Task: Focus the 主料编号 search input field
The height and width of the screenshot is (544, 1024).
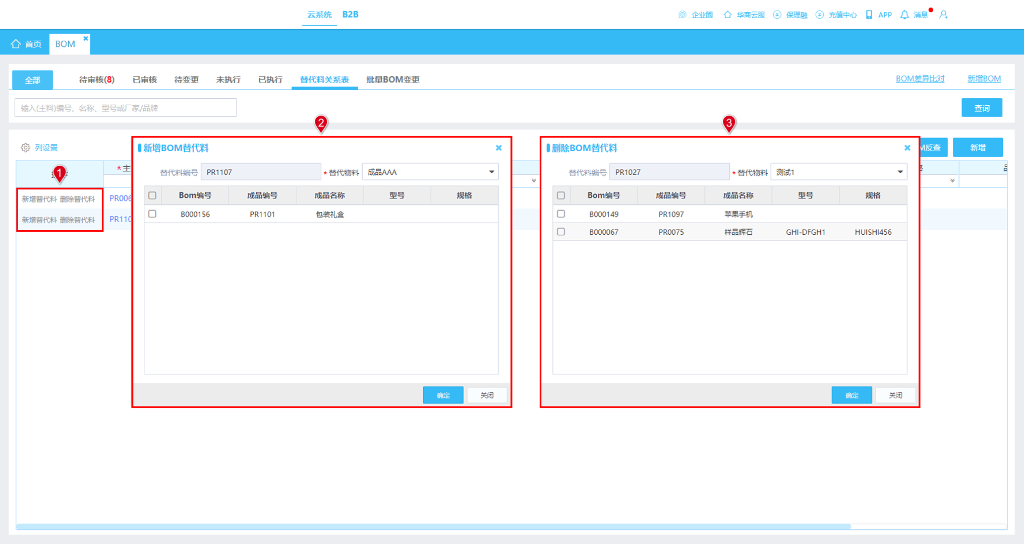Action: tap(126, 108)
